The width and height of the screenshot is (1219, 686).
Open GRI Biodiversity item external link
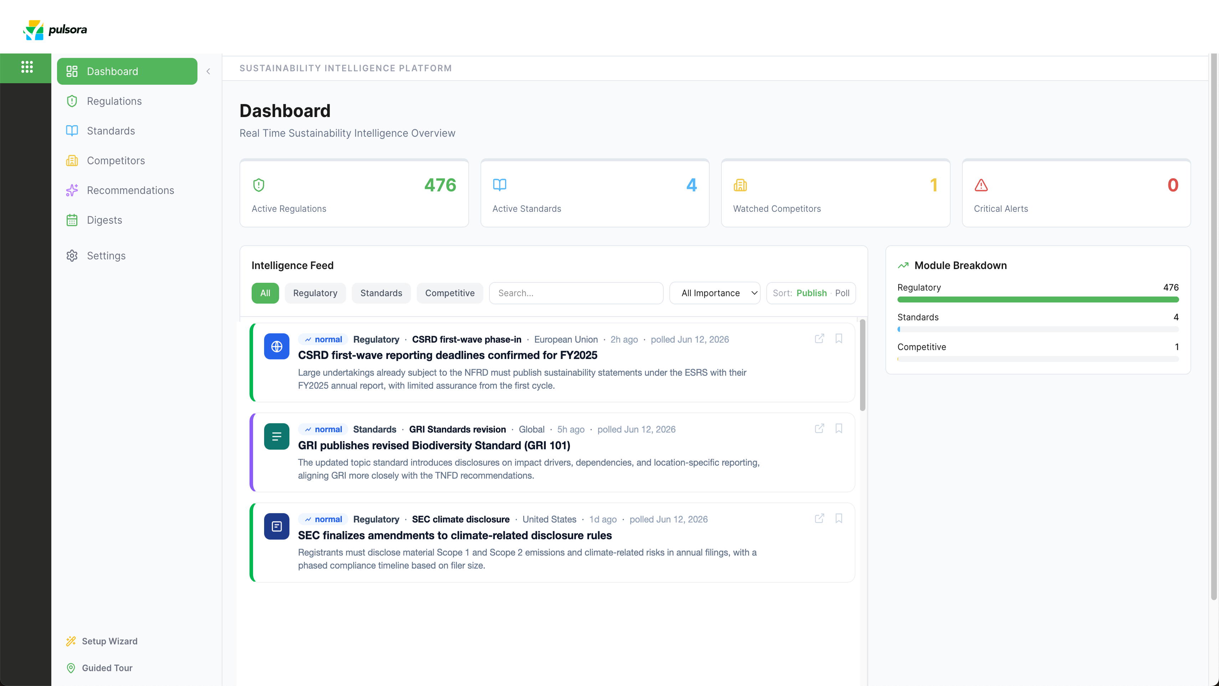coord(819,429)
